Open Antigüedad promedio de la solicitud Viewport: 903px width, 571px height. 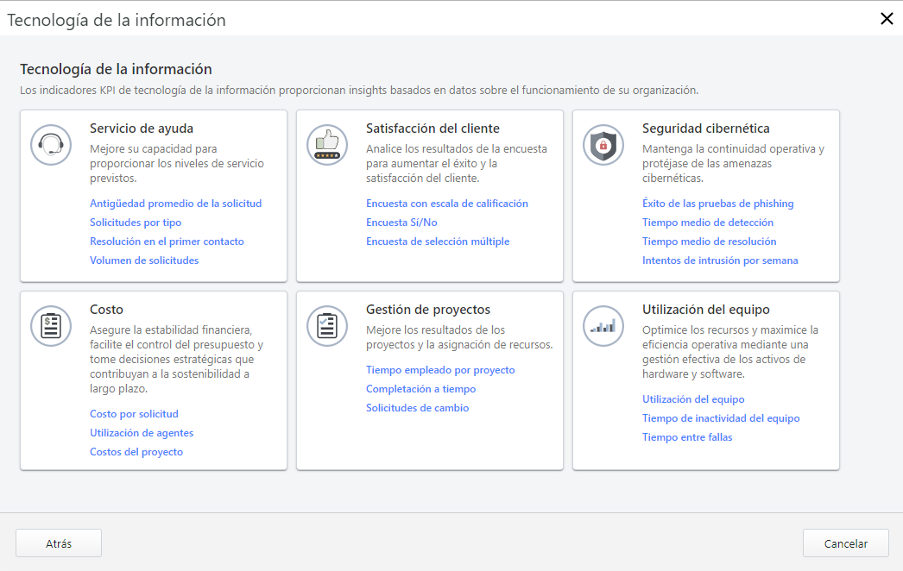[176, 203]
